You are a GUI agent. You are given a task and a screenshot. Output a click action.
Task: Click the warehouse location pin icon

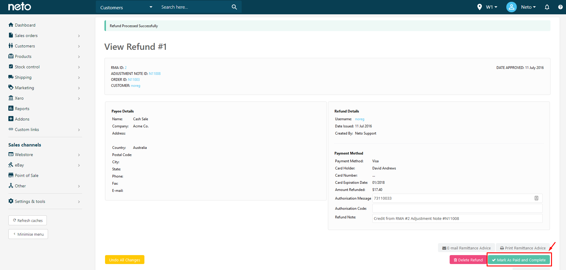[479, 7]
